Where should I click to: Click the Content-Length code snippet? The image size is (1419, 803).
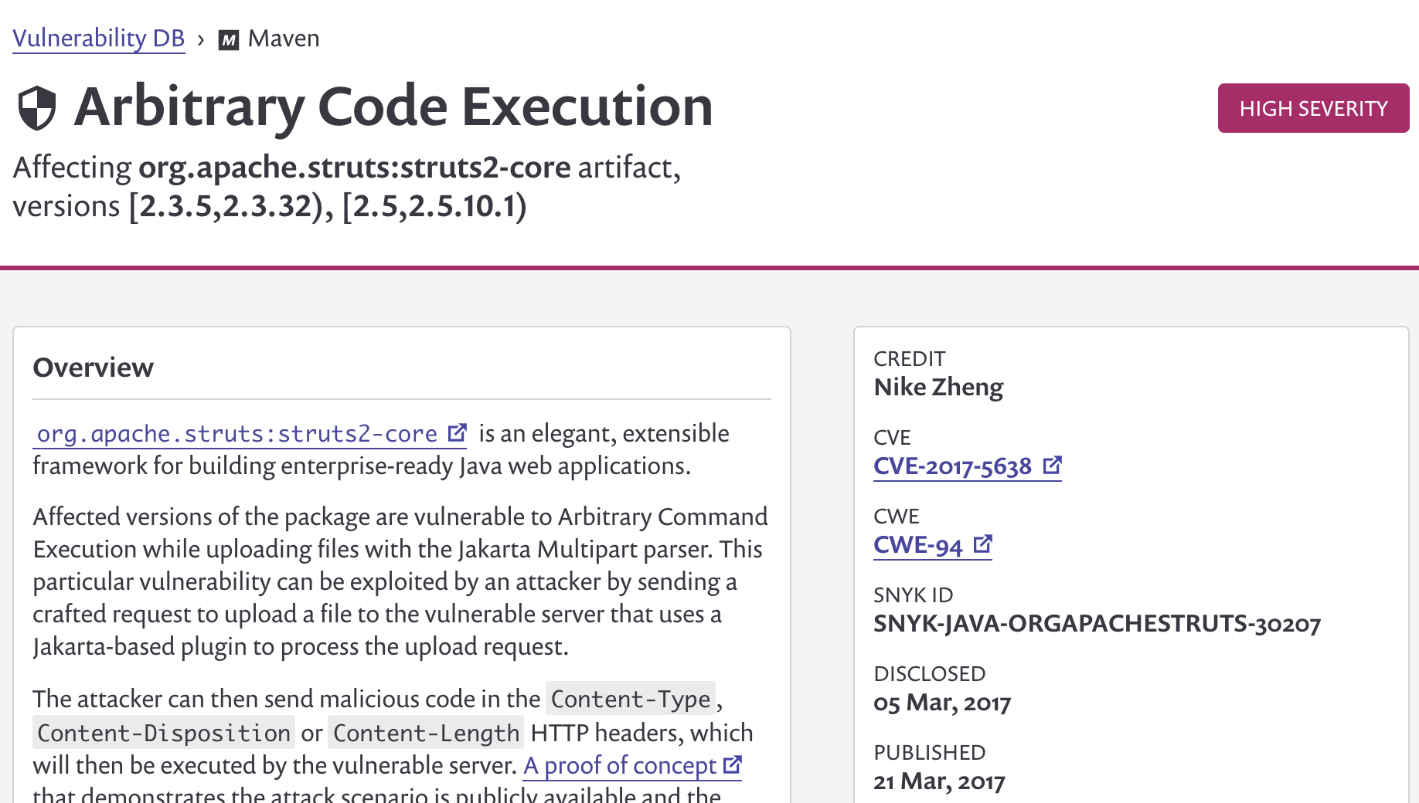tap(426, 733)
